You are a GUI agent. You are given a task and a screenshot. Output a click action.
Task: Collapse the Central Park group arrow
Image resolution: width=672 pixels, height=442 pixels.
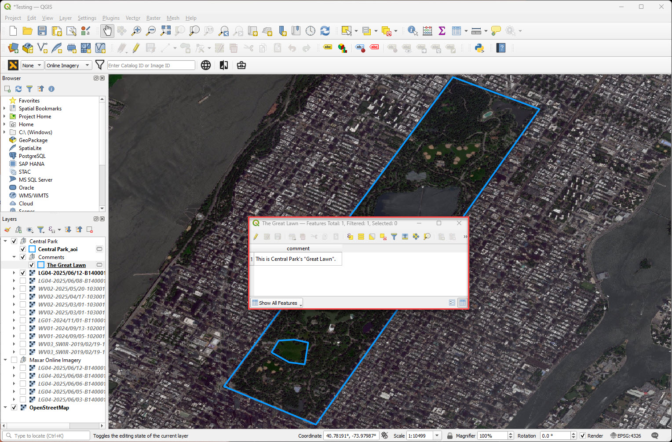[5, 241]
